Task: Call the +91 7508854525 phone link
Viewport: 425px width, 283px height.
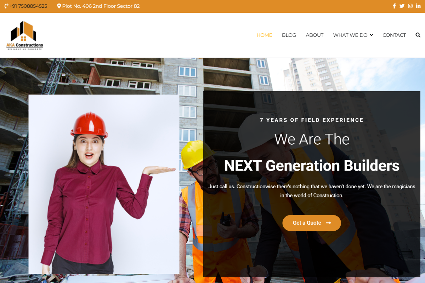Action: pos(28,6)
